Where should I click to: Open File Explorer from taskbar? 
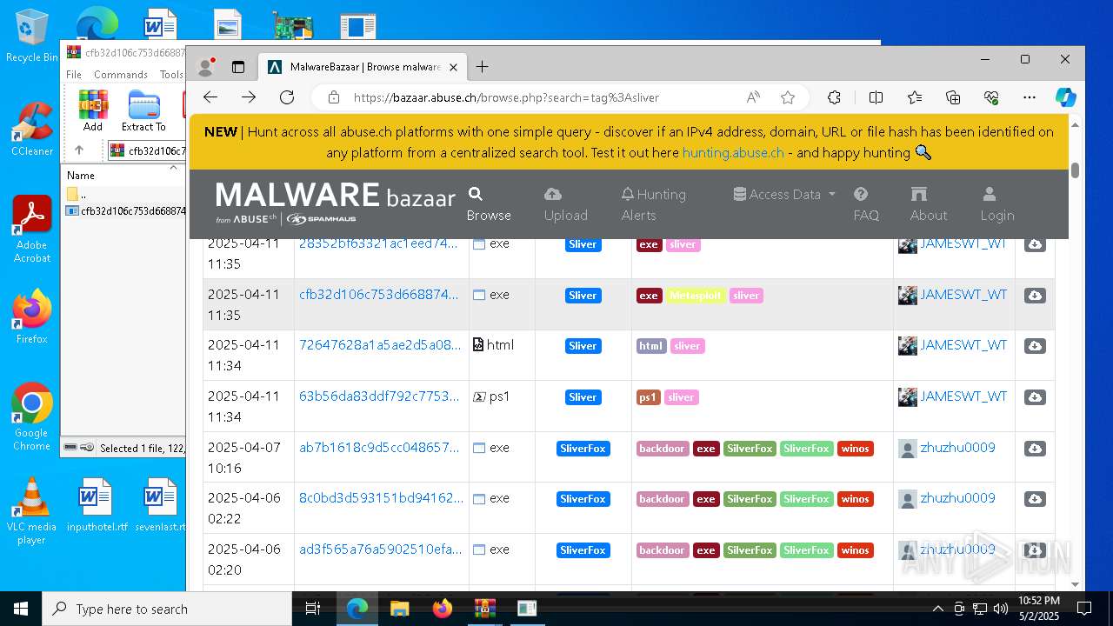point(399,609)
